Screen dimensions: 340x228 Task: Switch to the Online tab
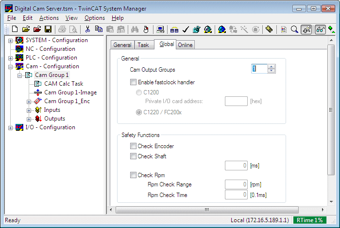[x=185, y=45]
